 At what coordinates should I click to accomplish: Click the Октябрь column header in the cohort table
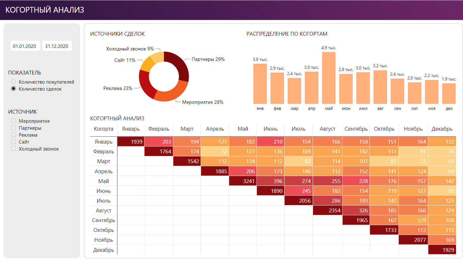[384, 129]
